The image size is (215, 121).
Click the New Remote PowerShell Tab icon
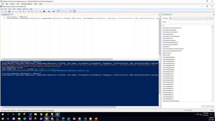pos(49,11)
